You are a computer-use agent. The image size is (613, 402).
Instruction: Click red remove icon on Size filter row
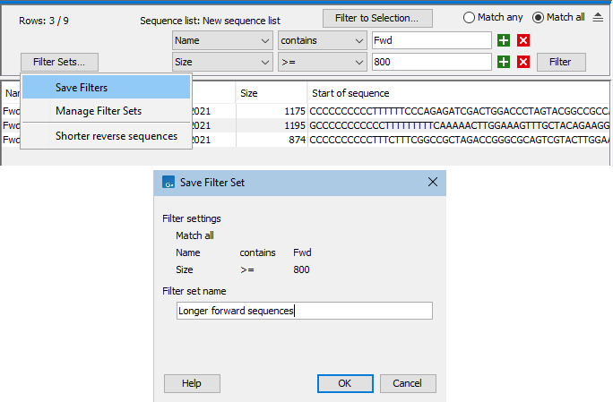tap(523, 62)
